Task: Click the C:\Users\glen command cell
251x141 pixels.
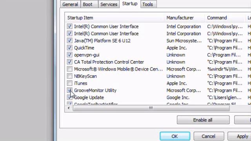Action: (224, 98)
